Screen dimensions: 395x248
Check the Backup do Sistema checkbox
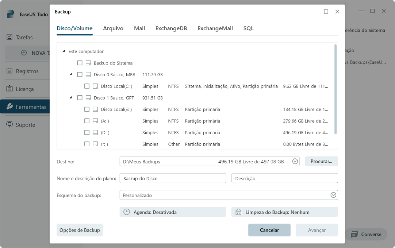point(80,63)
